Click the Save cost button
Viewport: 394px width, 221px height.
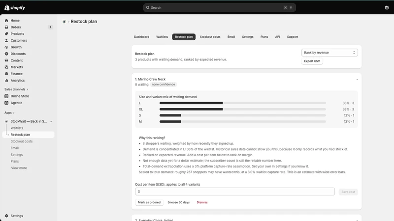[x=348, y=192]
